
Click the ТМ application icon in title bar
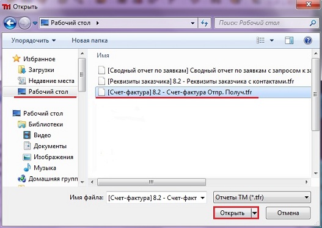pos(6,7)
